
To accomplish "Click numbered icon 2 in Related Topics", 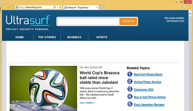I will [130, 82].
